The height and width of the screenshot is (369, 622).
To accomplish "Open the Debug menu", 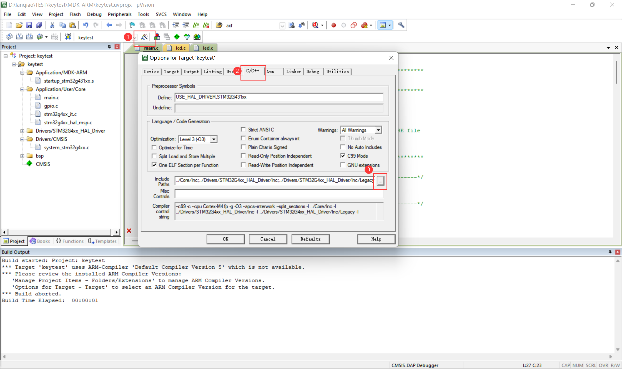I will pos(94,14).
